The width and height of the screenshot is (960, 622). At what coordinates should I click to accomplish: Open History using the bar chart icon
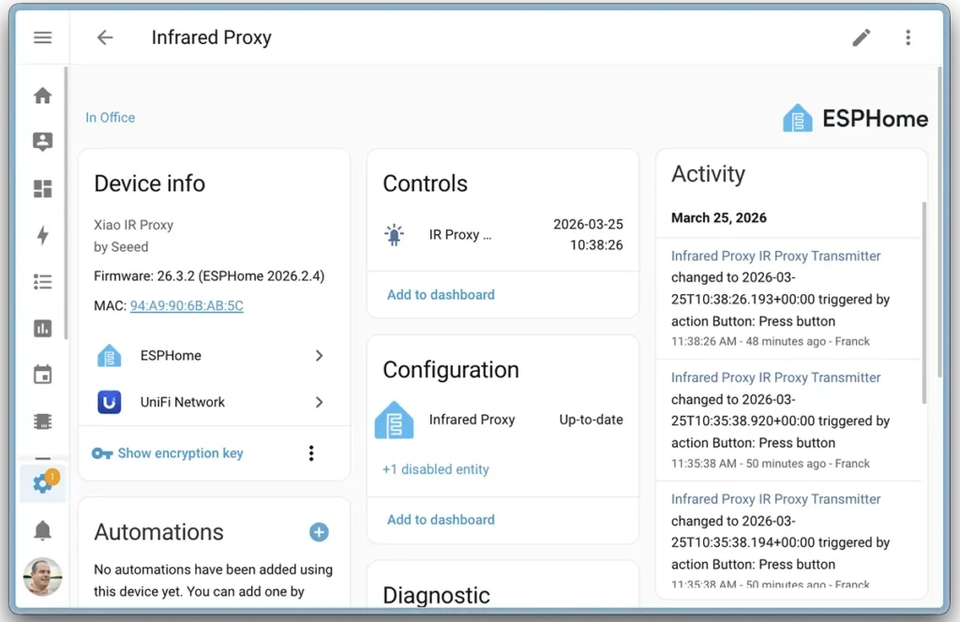[x=43, y=328]
